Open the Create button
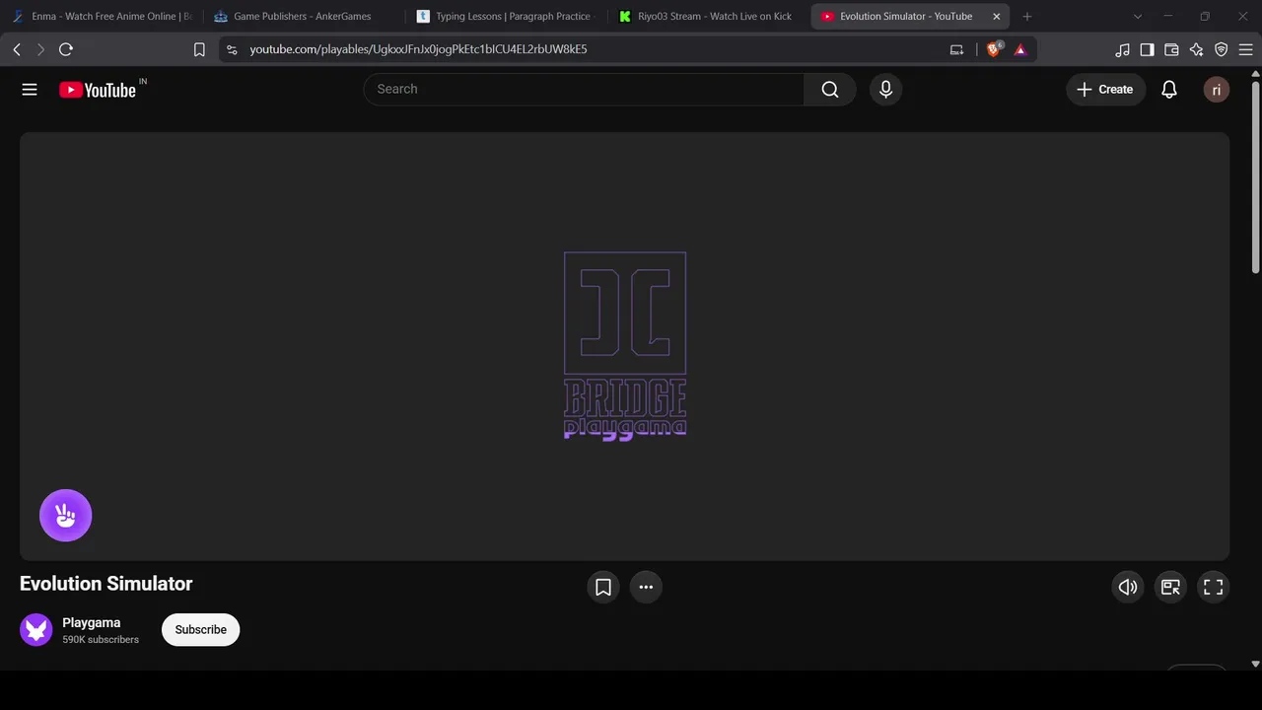 coord(1105,90)
